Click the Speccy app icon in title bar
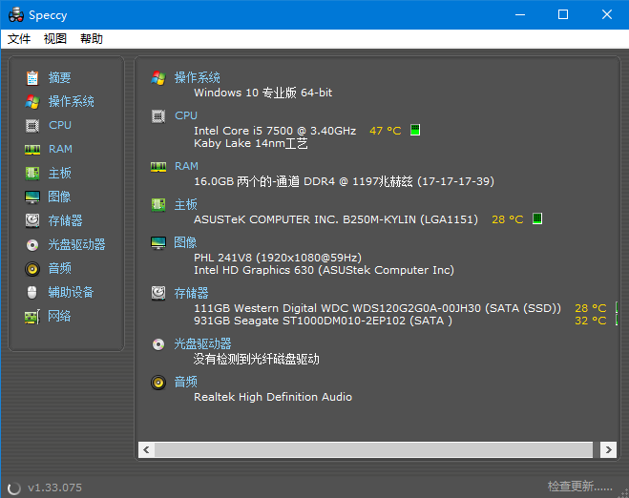629x498 pixels. (16, 15)
